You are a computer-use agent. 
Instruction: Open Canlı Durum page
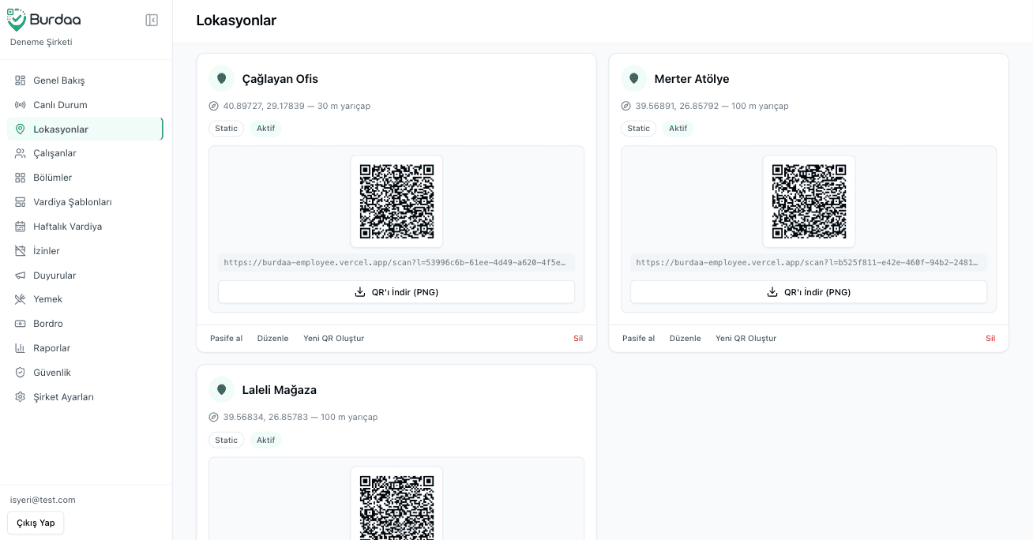point(85,105)
